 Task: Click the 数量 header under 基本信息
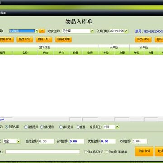pyautogui.click(x=76, y=53)
